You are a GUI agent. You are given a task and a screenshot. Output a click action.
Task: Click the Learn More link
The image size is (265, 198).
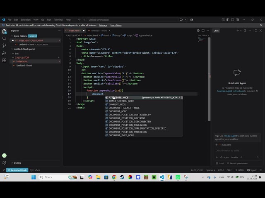pos(116,25)
